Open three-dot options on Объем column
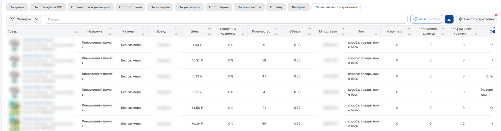The width and height of the screenshot is (501, 131). (x=309, y=28)
